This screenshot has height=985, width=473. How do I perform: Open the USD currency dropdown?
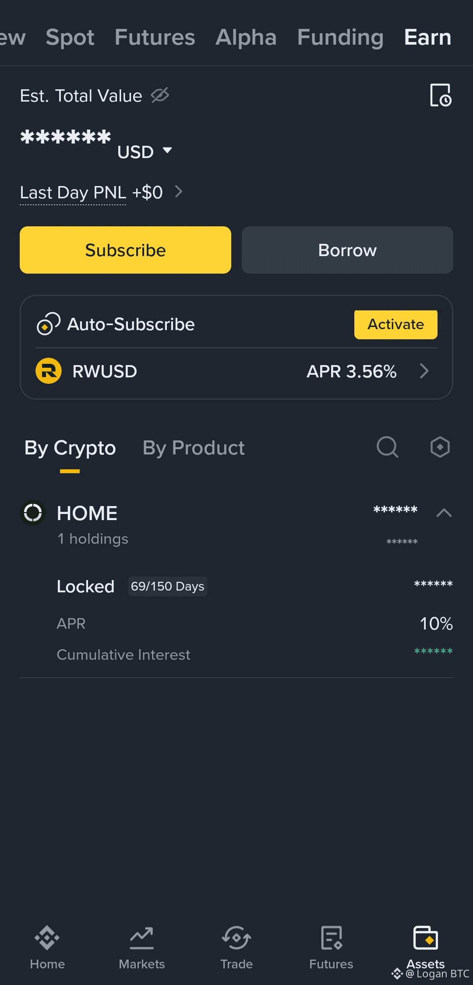[x=145, y=151]
